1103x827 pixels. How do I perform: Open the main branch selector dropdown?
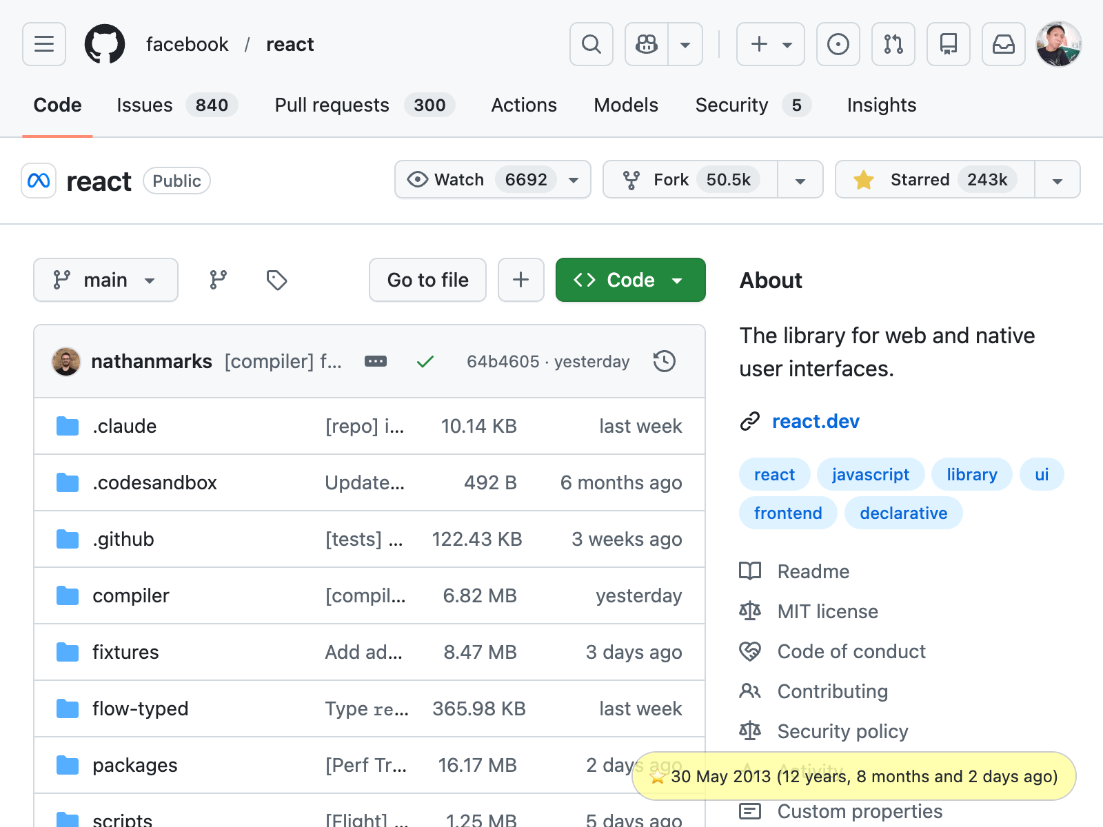(105, 280)
